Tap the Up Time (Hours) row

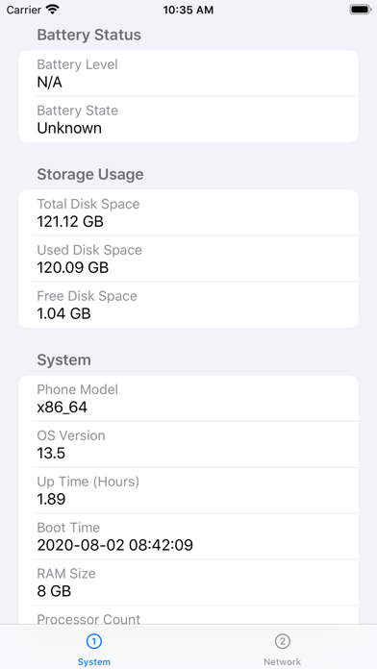[188, 490]
